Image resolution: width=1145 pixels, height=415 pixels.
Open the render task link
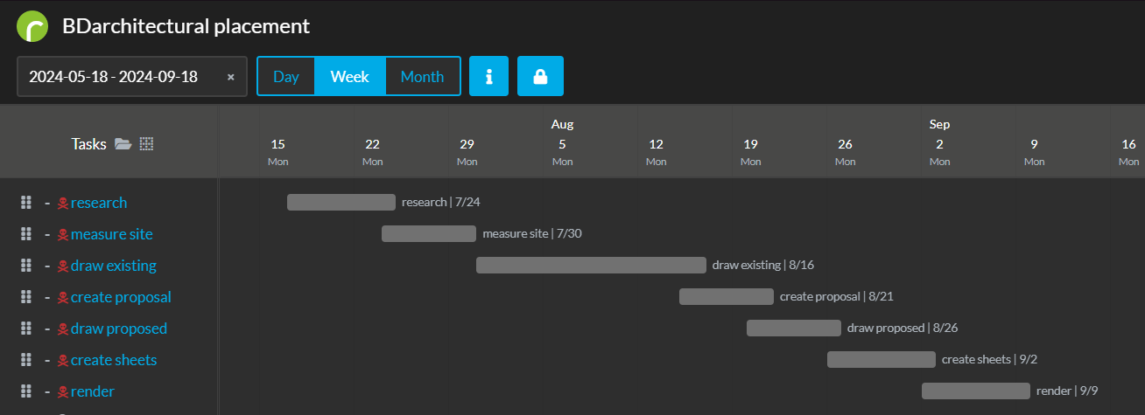tap(93, 391)
